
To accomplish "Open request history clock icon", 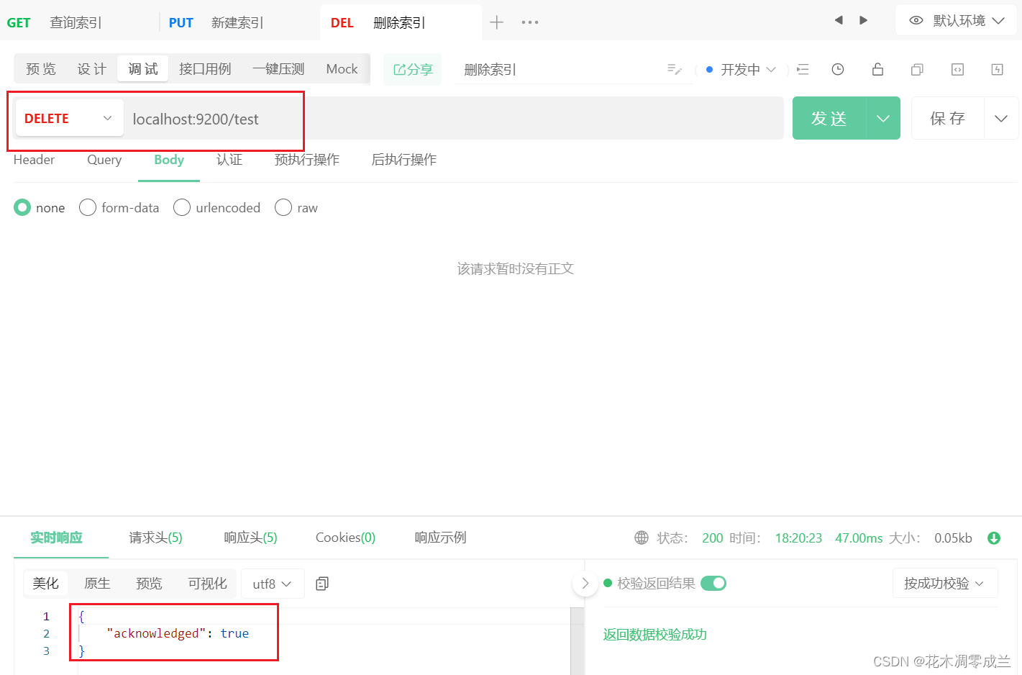I will (x=838, y=70).
